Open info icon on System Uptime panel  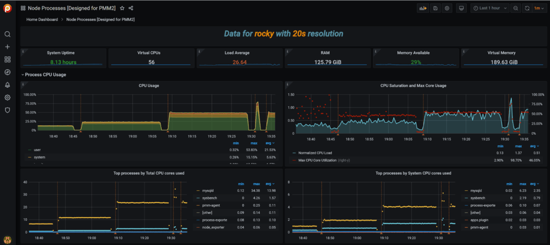tap(23, 51)
